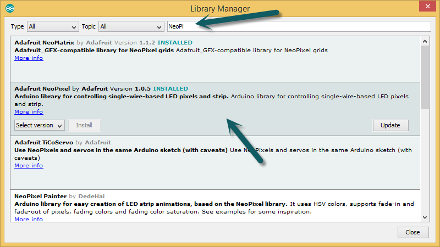Image resolution: width=440 pixels, height=247 pixels.
Task: Click the vertical scrollbar thumb
Action: [x=425, y=77]
